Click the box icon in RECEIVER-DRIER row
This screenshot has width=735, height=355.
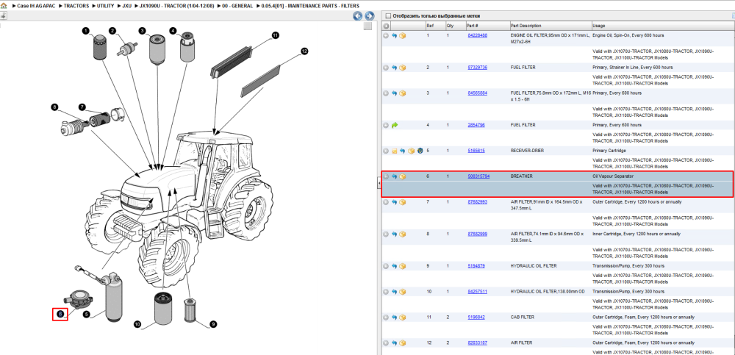pos(411,151)
